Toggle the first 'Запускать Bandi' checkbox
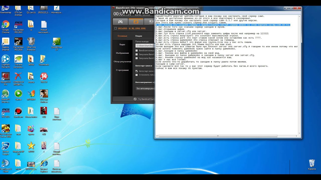Screen dimensions: 321x180 click(136, 54)
